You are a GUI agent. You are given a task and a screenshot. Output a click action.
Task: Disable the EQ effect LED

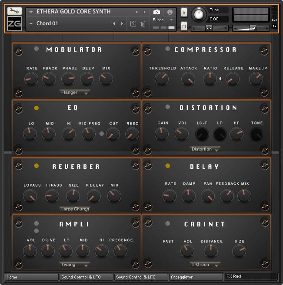coord(37,108)
